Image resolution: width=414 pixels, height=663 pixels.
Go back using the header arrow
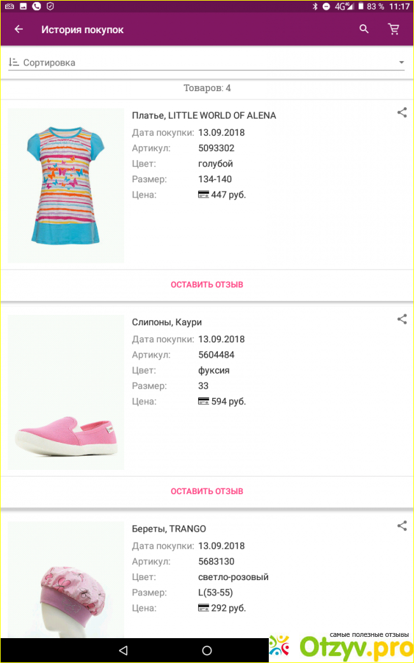pyautogui.click(x=18, y=29)
